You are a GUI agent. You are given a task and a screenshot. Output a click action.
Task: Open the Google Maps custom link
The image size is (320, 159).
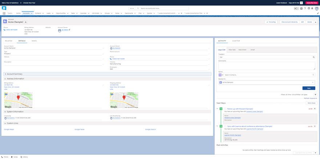click(x=9, y=129)
